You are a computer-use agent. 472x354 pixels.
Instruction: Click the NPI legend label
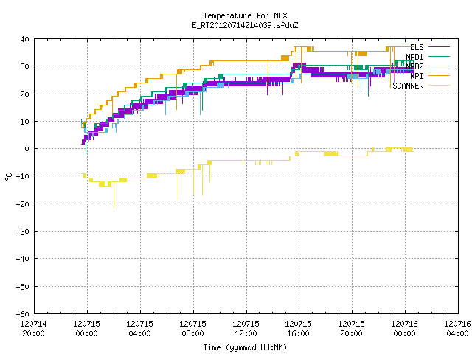coord(417,76)
